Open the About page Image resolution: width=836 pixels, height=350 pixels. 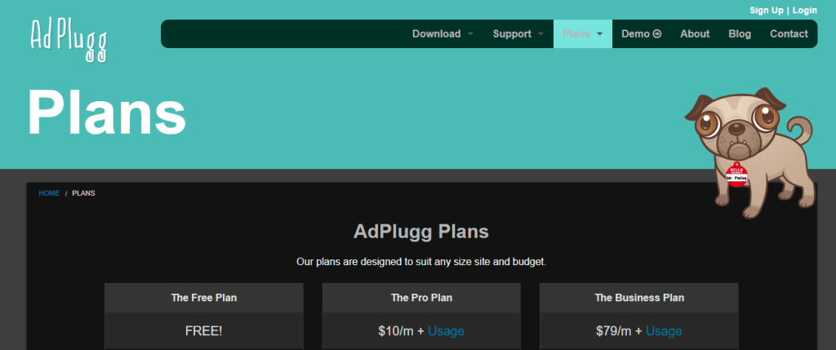[695, 34]
